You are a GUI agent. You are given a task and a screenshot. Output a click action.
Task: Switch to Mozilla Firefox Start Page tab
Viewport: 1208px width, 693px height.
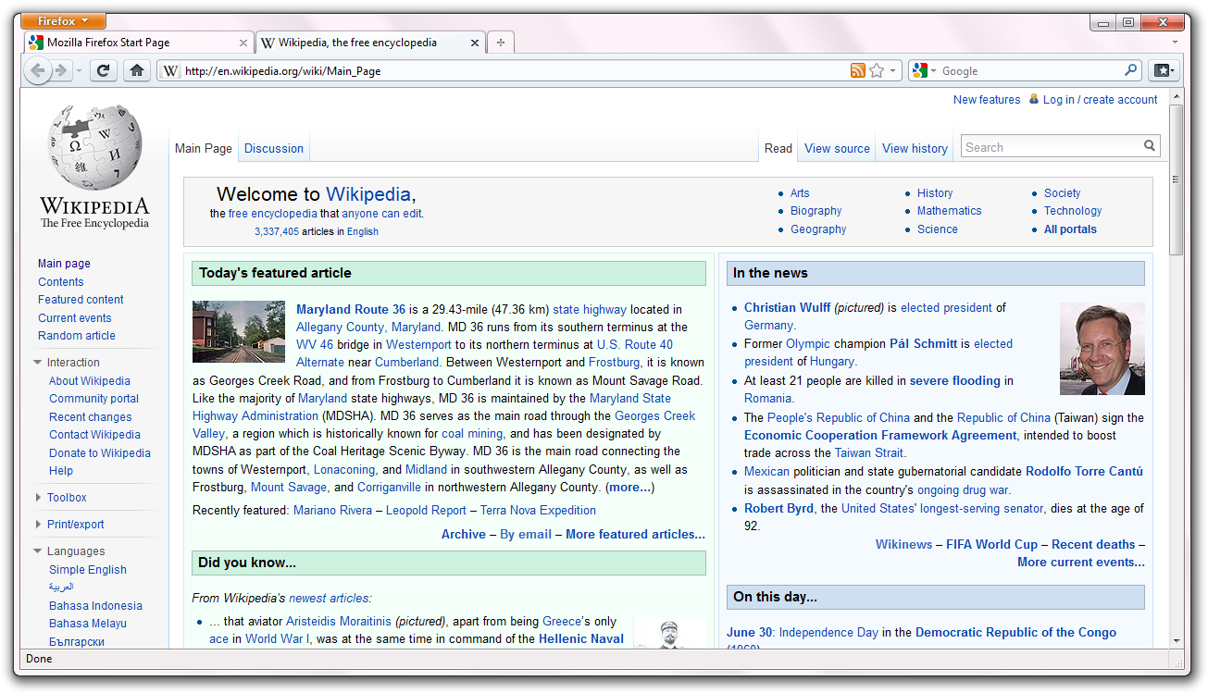point(139,43)
